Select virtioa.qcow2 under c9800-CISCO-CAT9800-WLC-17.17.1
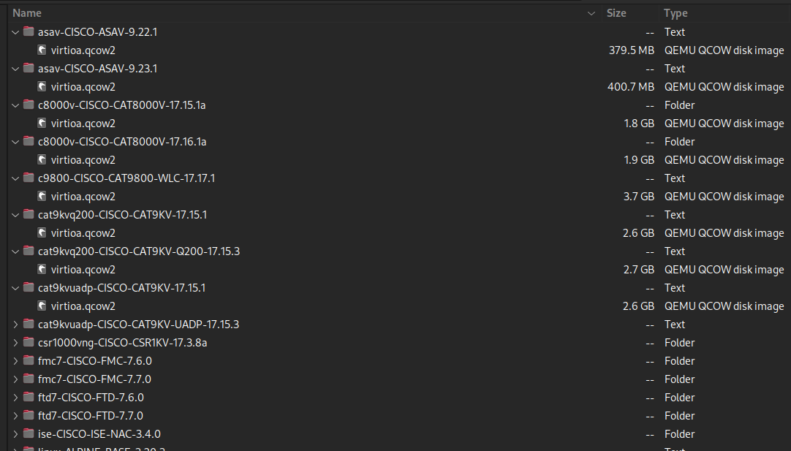 tap(83, 197)
